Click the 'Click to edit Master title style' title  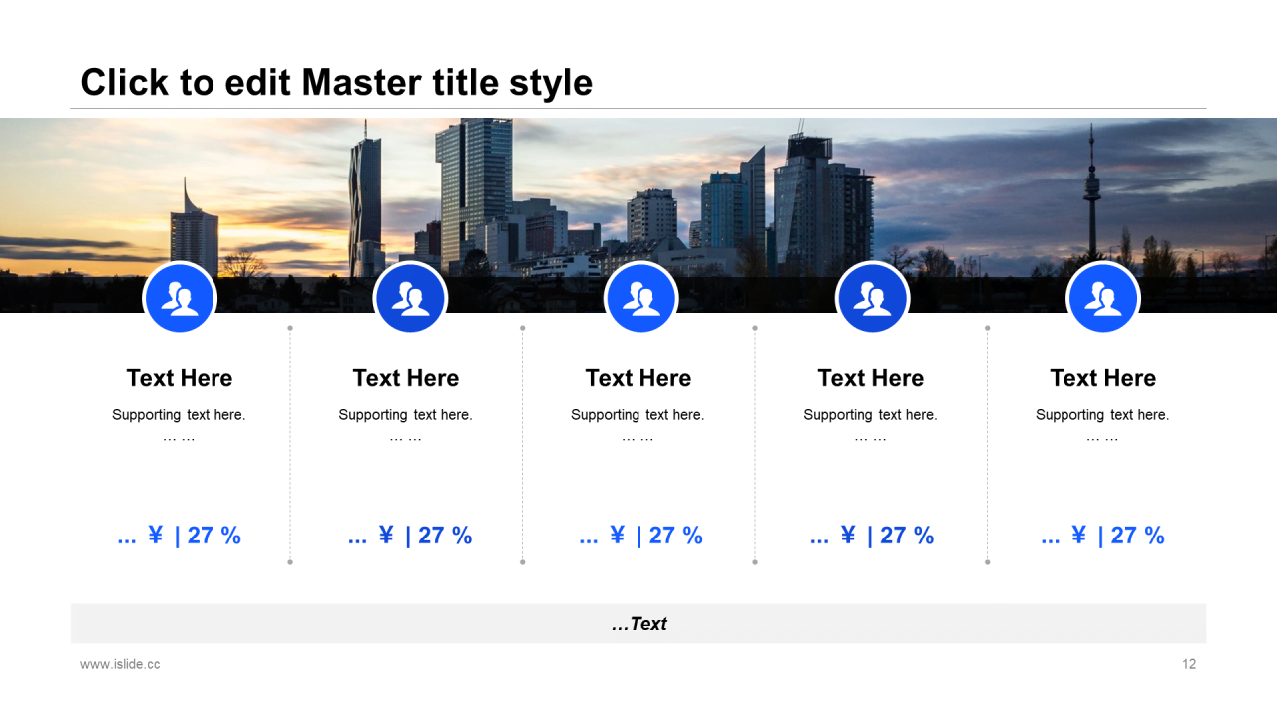(336, 82)
